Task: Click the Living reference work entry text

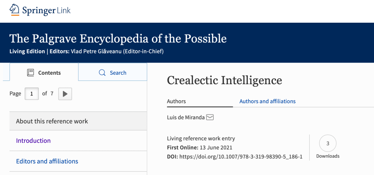Action: coord(201,138)
